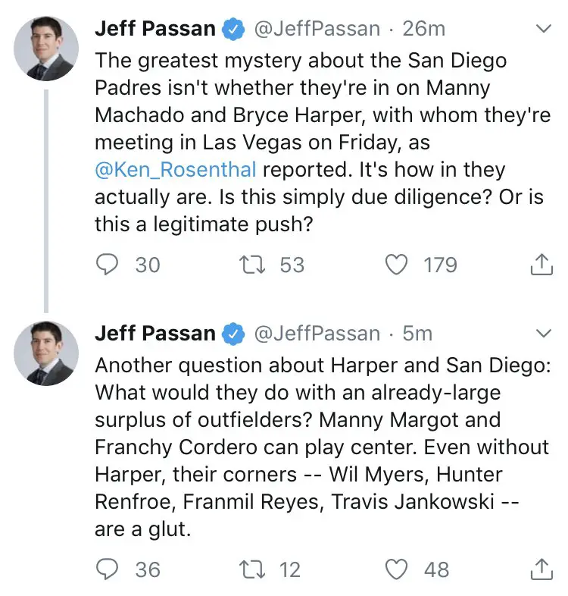
Task: Open the profile photo on the second tweet
Action: click(x=47, y=353)
